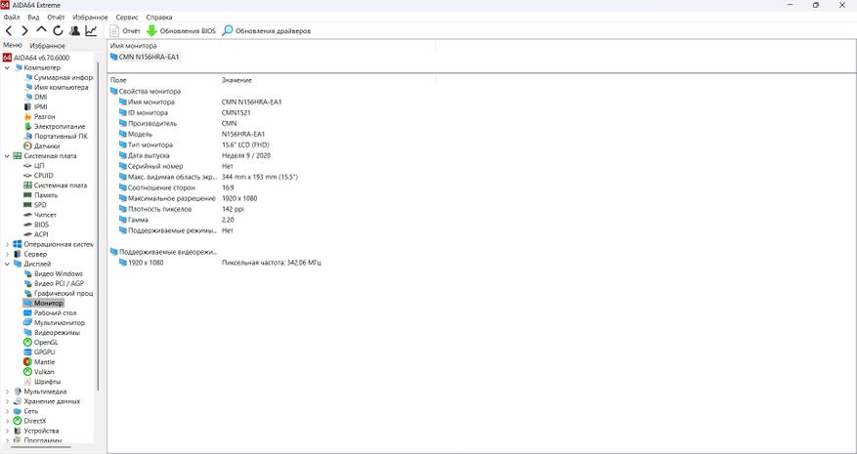Open the user profile toolbar icon
Viewport: 857px width, 454px height.
[x=75, y=31]
